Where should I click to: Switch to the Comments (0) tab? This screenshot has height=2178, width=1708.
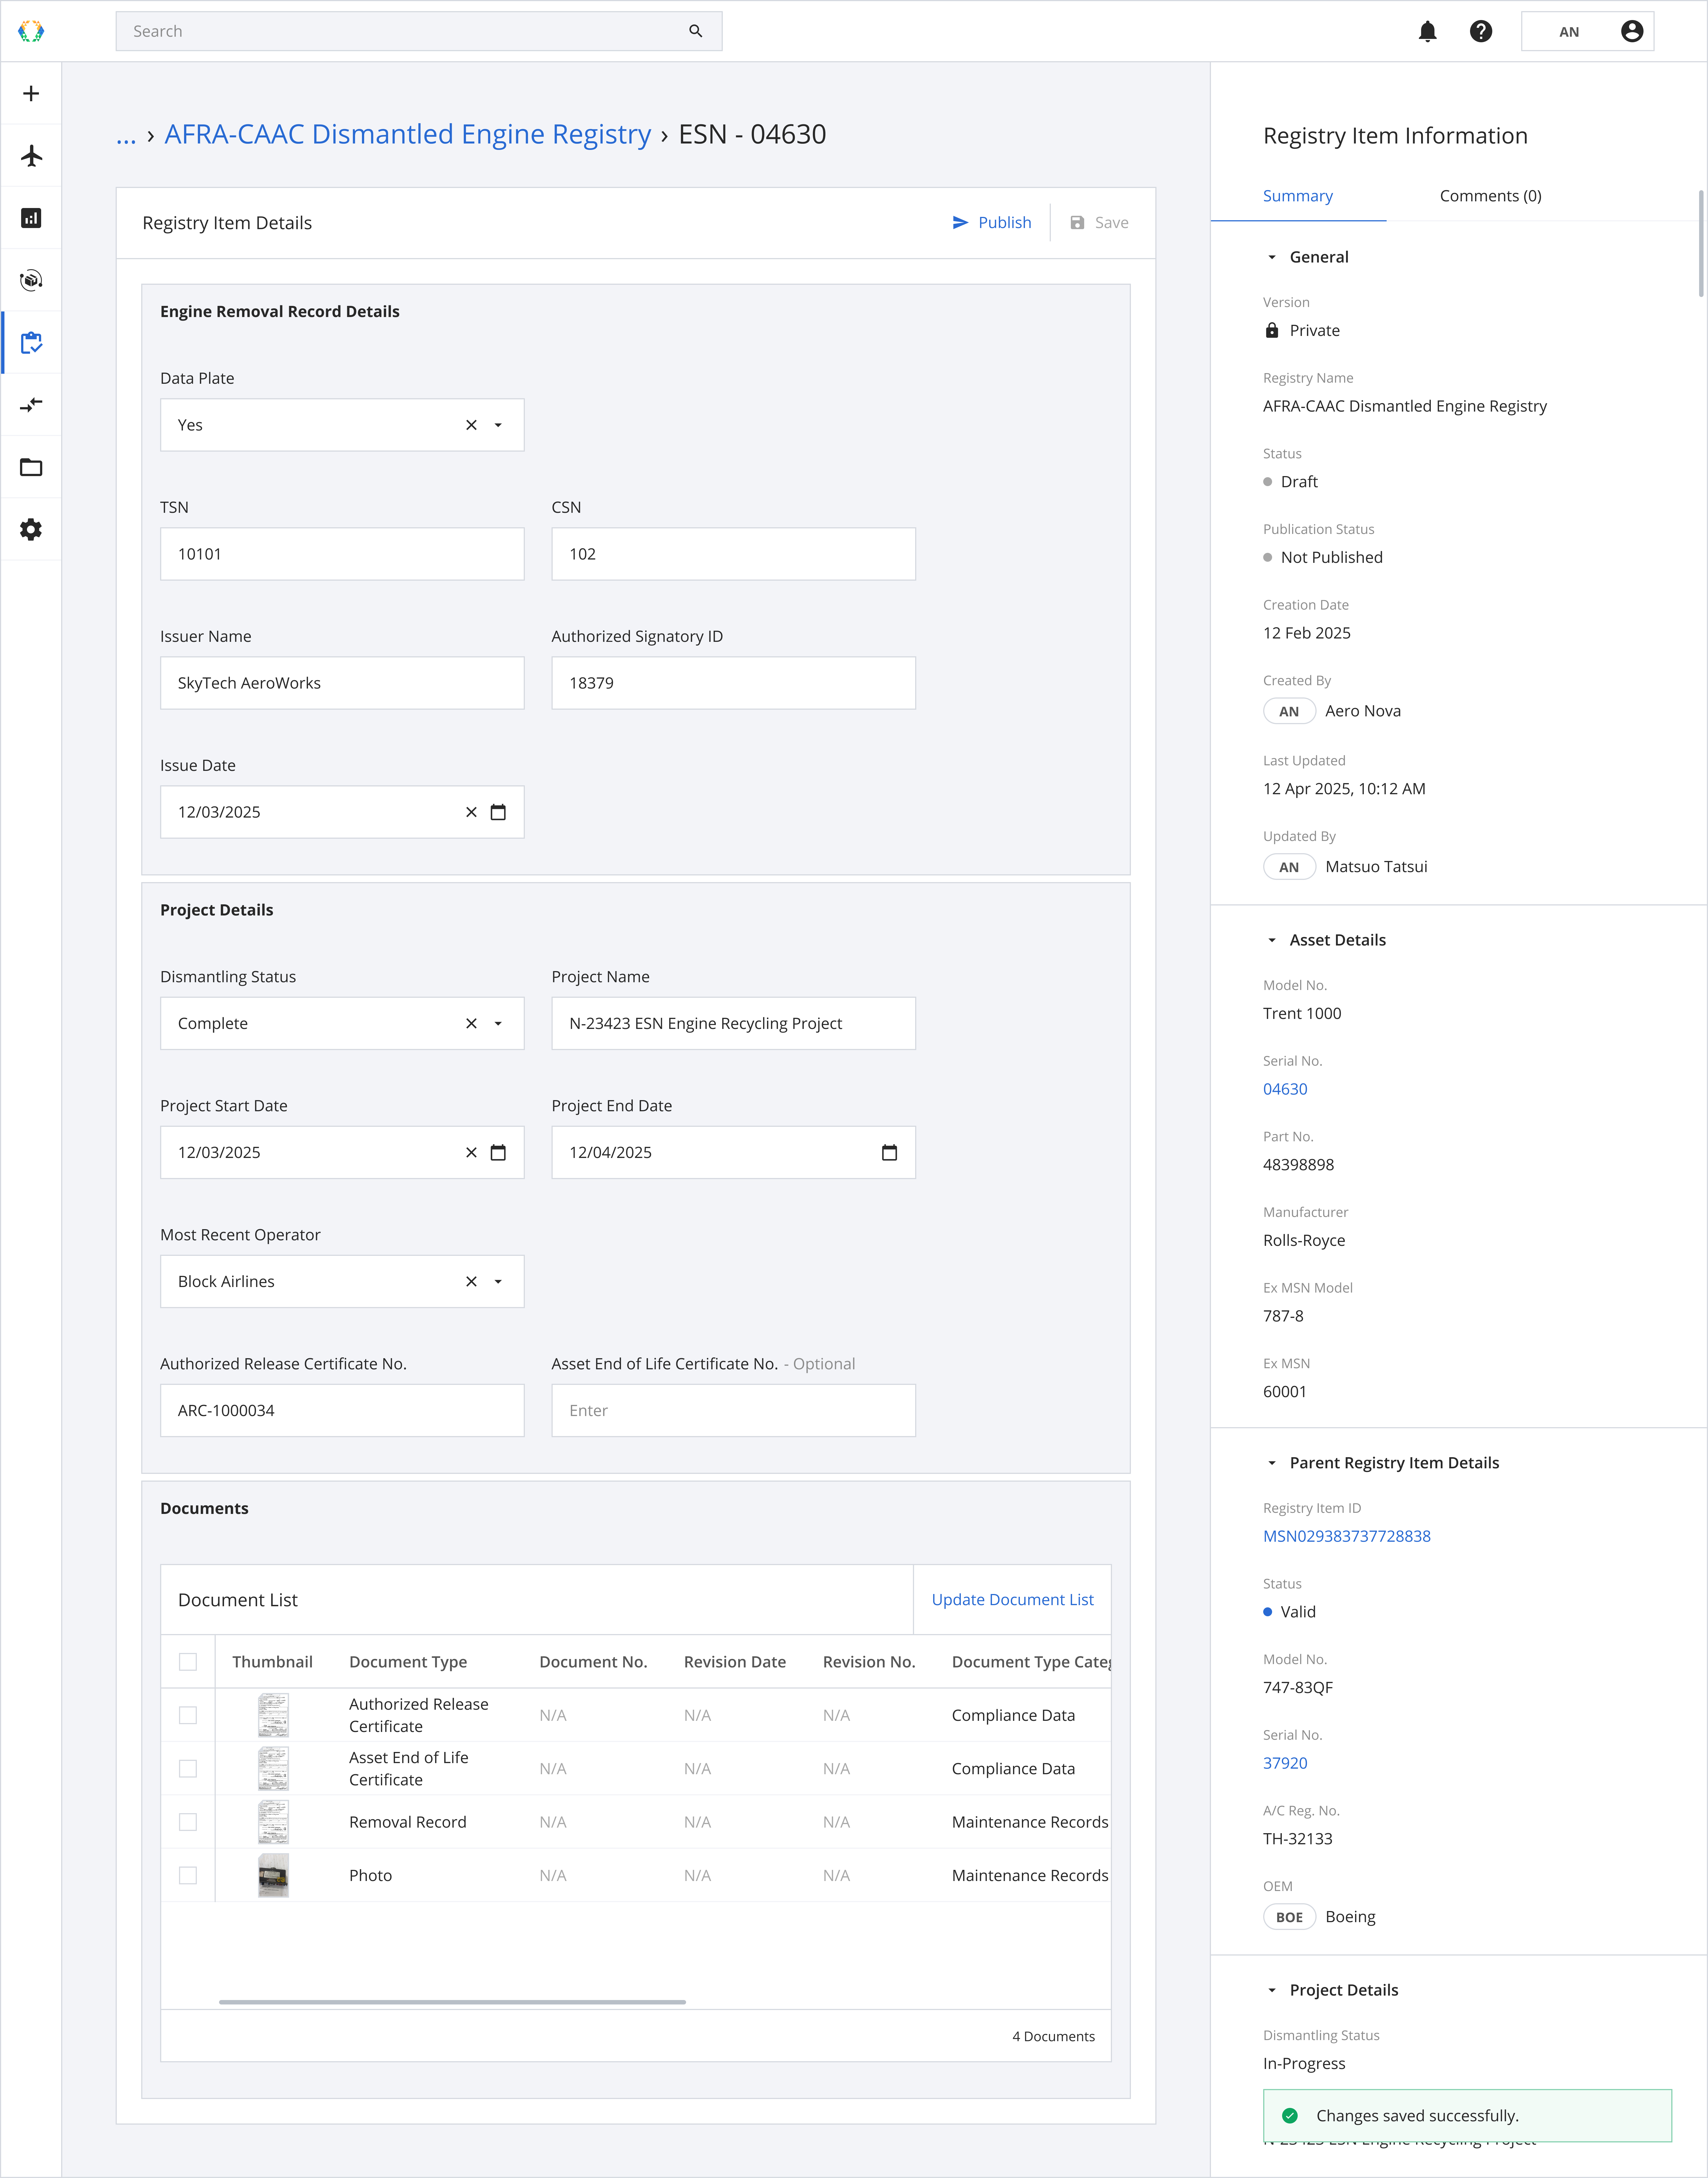(x=1490, y=196)
